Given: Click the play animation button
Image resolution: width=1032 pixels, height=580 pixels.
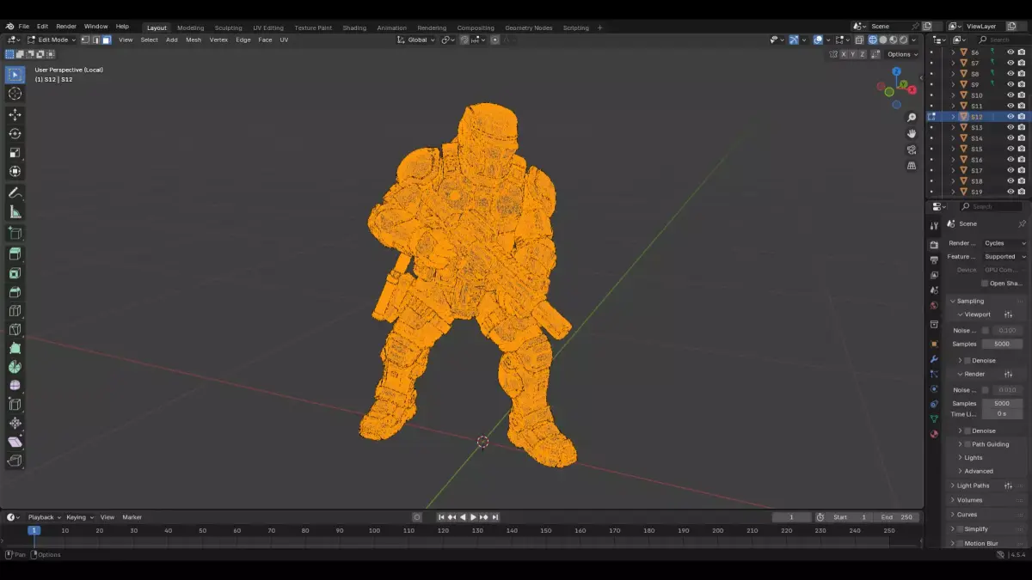Looking at the screenshot, I should click(x=473, y=517).
